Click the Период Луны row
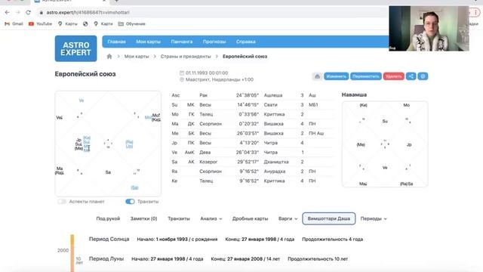The height and width of the screenshot is (272, 483). (218, 258)
